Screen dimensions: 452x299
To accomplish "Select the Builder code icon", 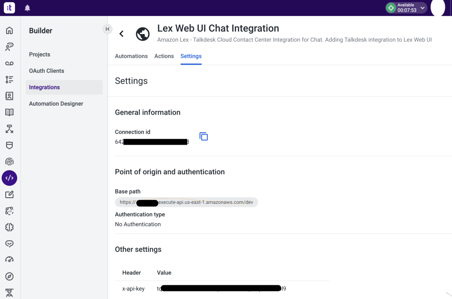I will [x=9, y=178].
